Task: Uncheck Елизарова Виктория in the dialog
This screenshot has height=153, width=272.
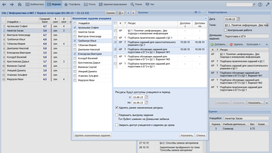Action: click(x=75, y=54)
